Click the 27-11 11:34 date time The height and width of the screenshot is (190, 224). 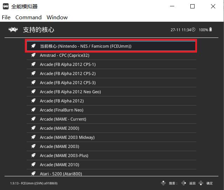tap(181, 30)
